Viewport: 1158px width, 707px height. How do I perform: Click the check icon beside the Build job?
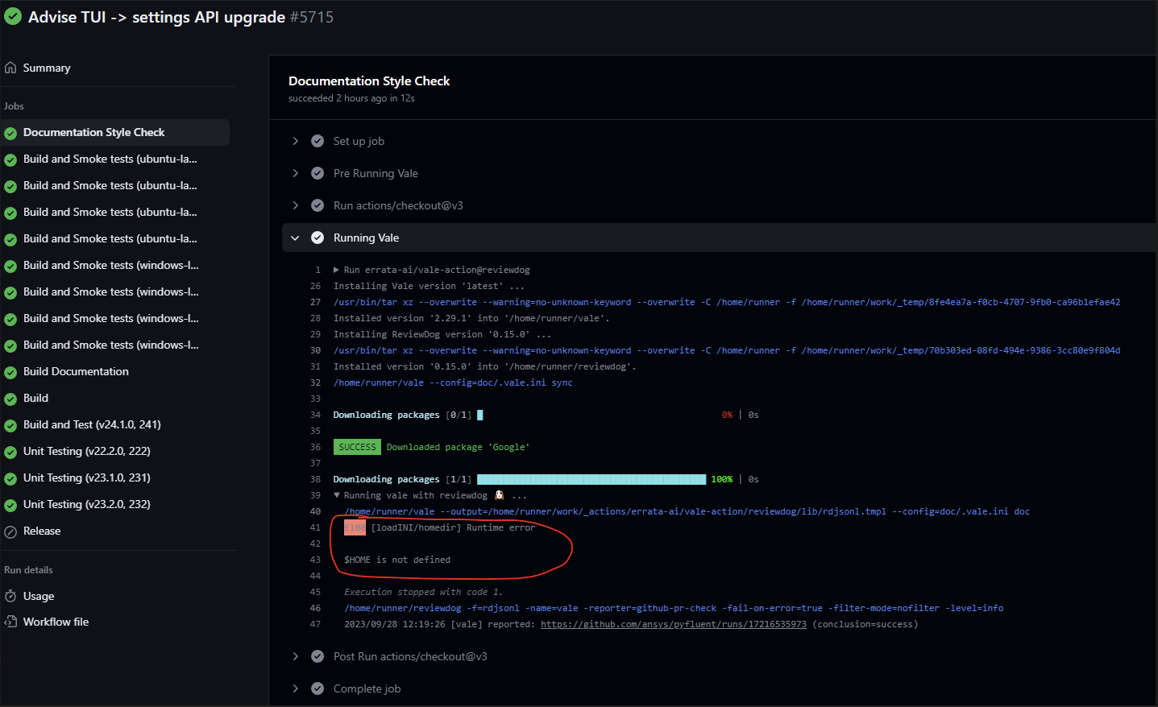pyautogui.click(x=10, y=398)
